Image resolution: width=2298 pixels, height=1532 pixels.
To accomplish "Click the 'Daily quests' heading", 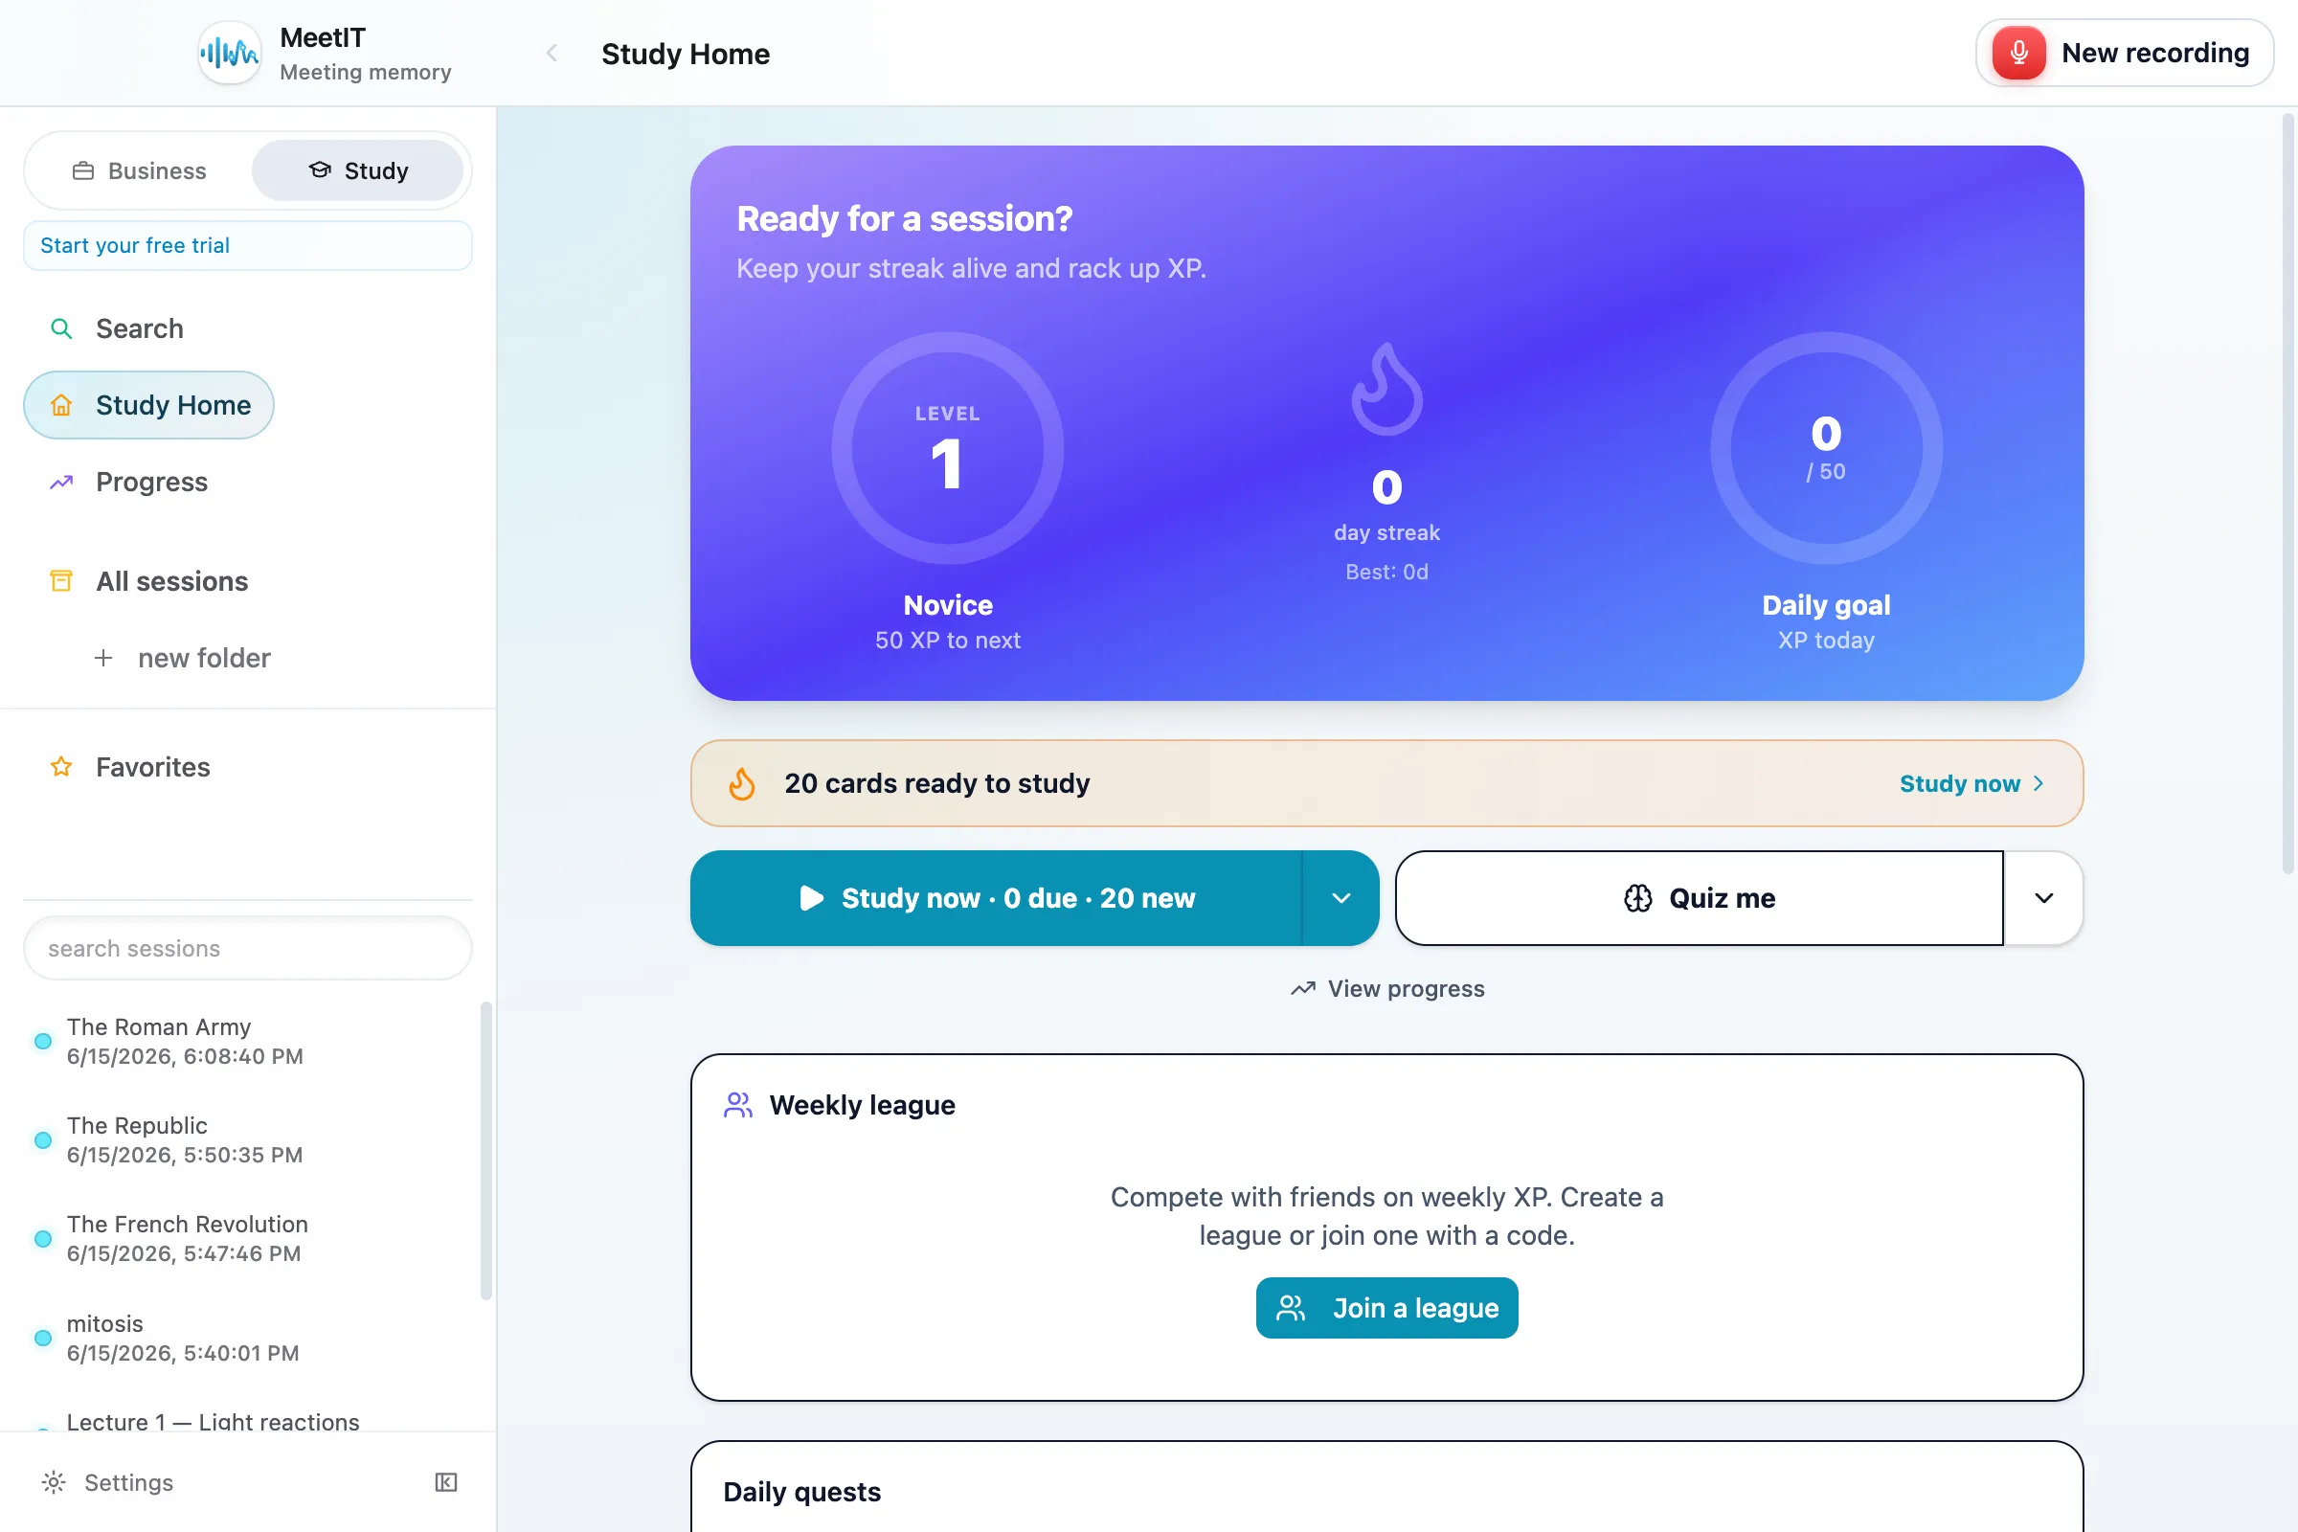I will click(x=801, y=1492).
